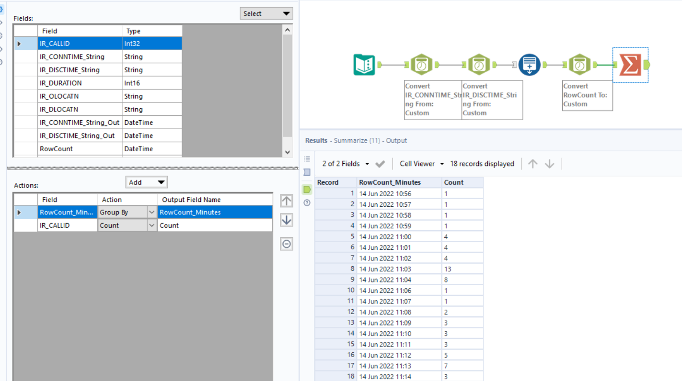682x381 pixels.
Task: Open the help icon in Results sidebar
Action: coord(307,202)
